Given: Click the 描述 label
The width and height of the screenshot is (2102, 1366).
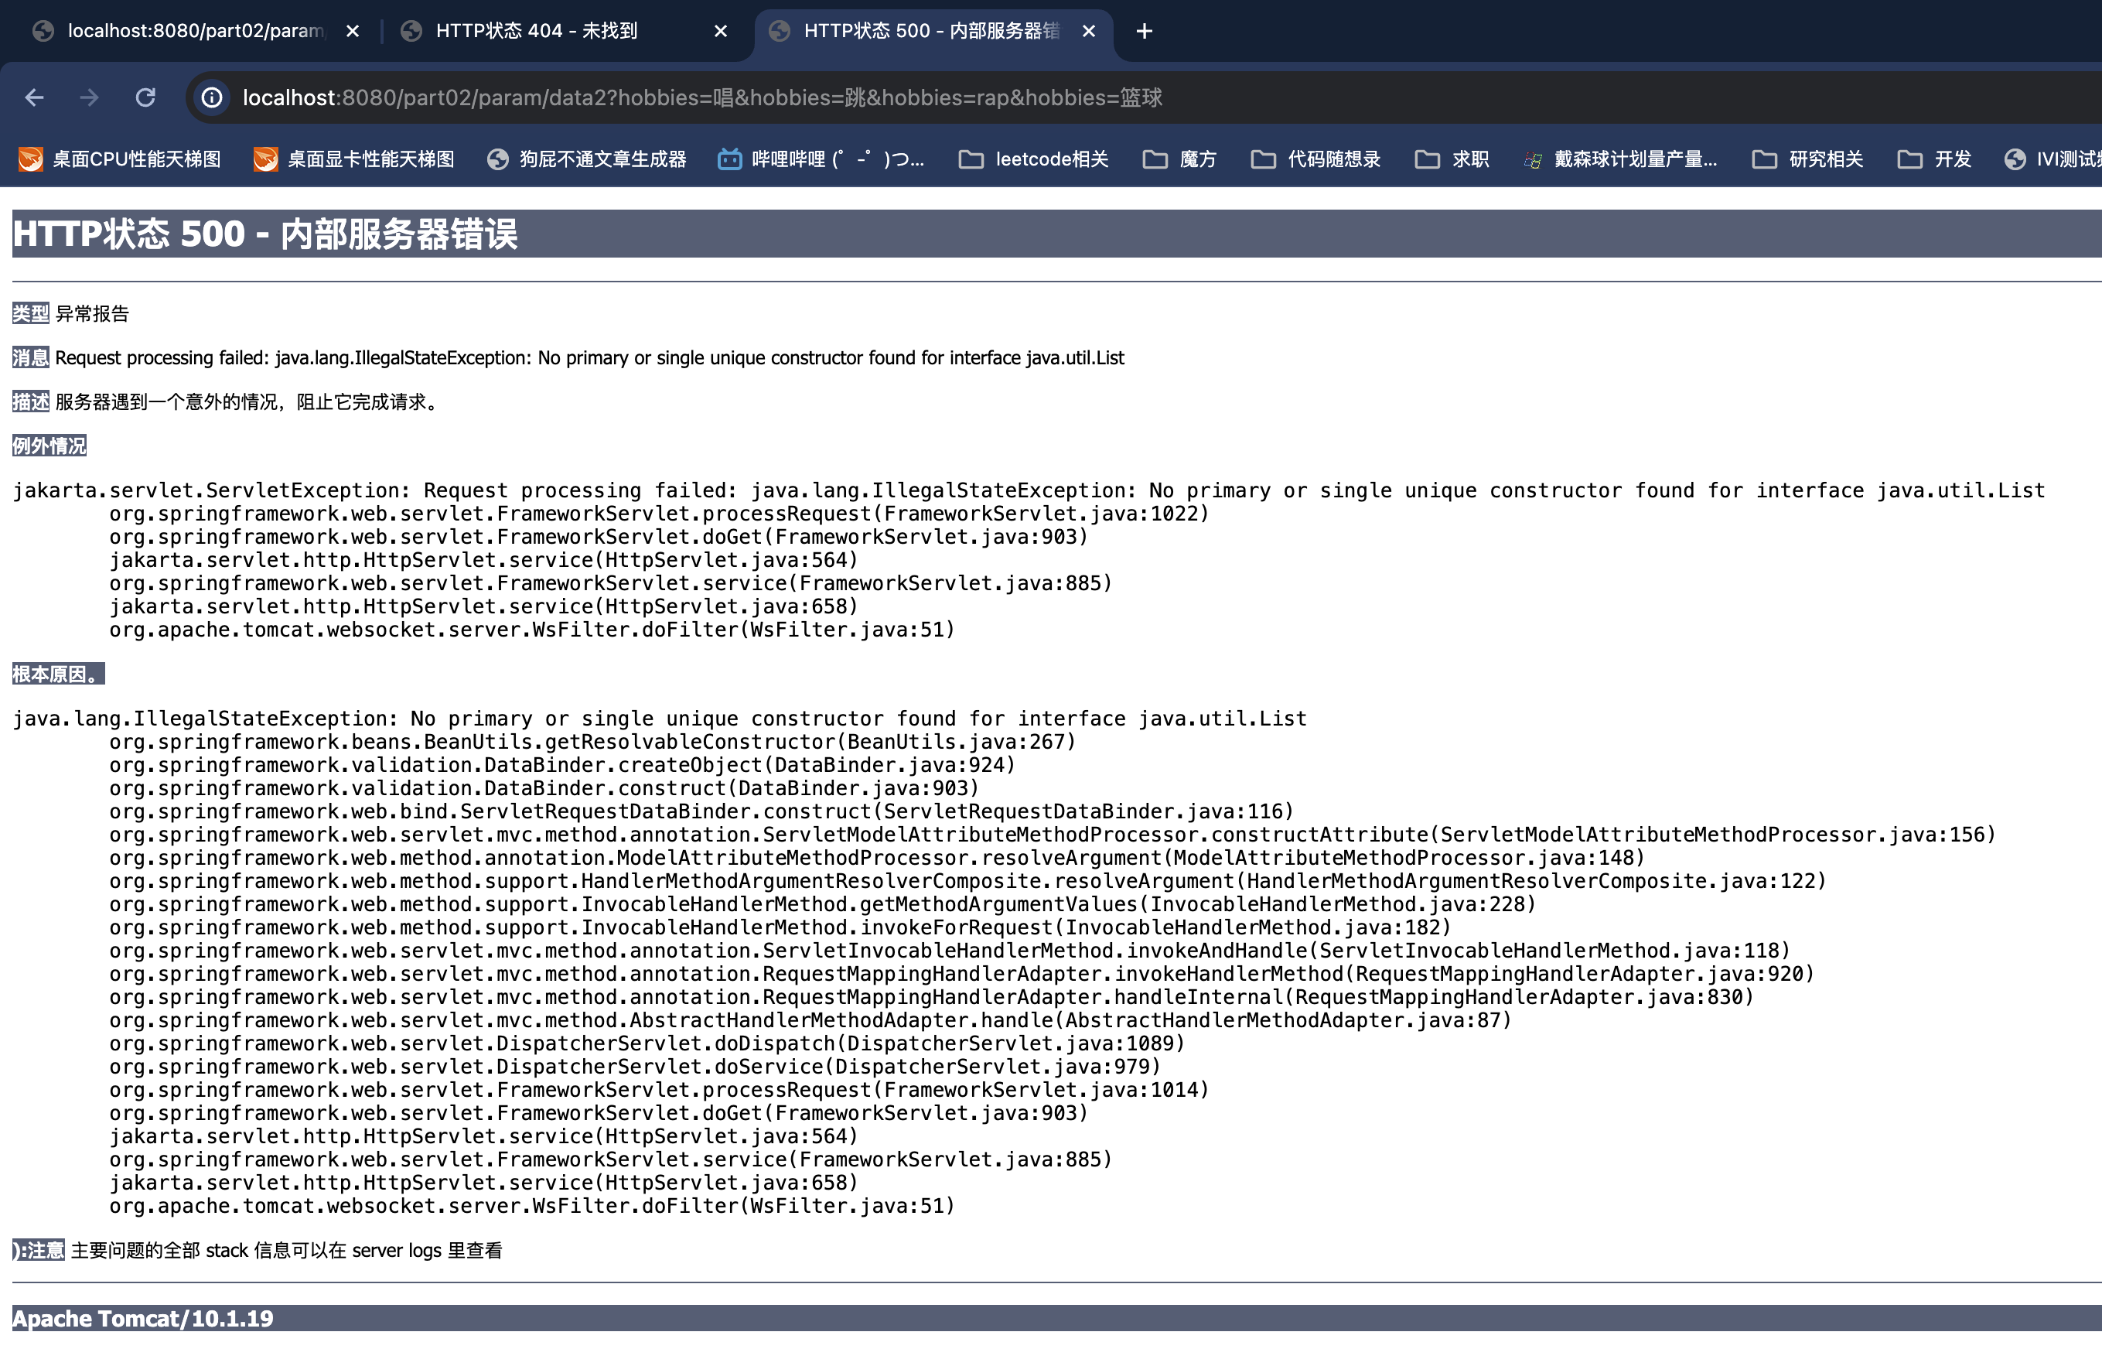Looking at the screenshot, I should [31, 402].
